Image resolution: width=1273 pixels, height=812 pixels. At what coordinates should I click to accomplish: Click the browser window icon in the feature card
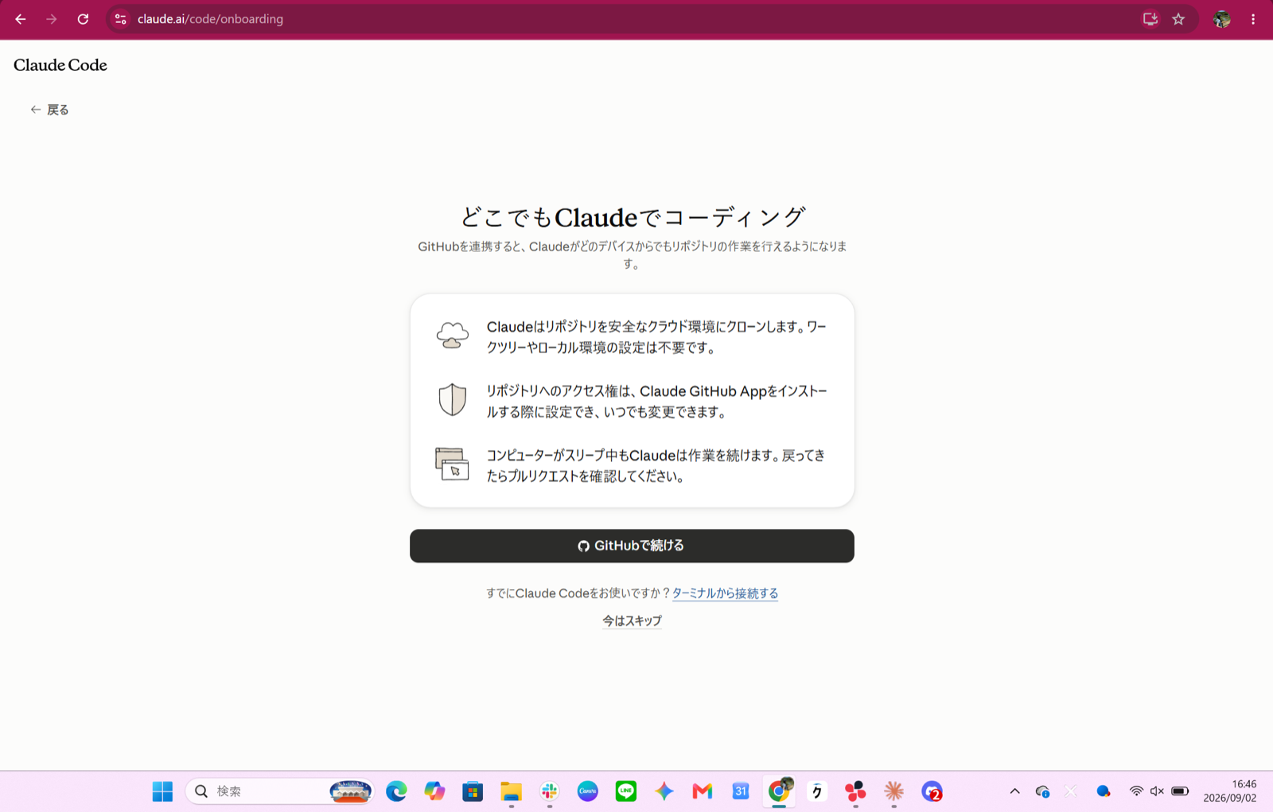pos(452,464)
